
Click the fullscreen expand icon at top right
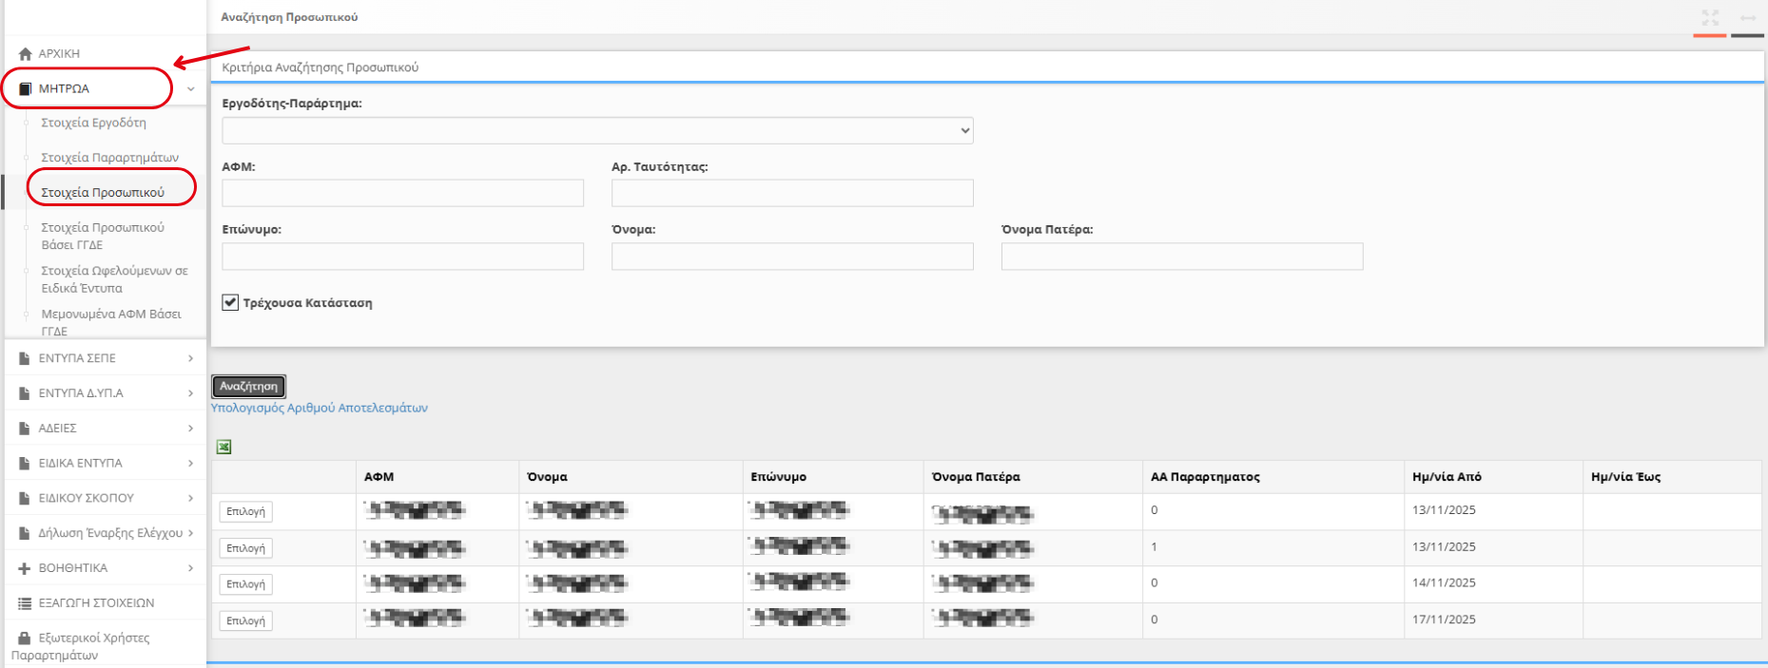coord(1710,18)
